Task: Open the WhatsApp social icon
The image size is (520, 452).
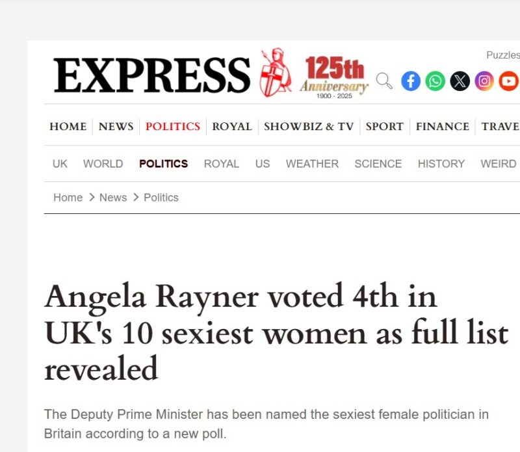Action: pos(435,81)
